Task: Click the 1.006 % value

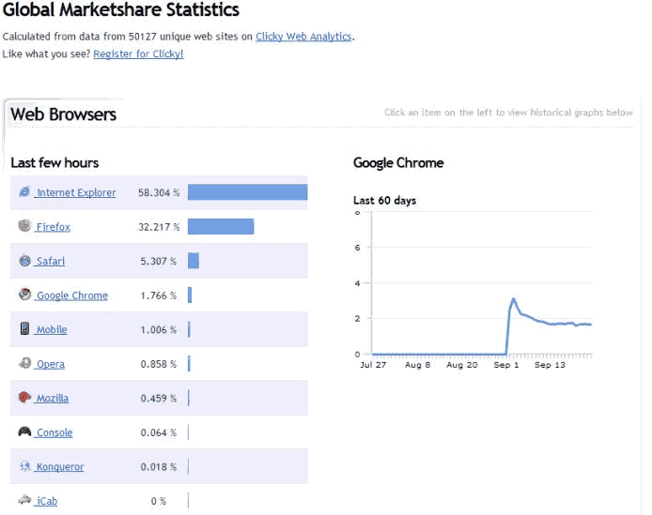Action: coord(159,330)
